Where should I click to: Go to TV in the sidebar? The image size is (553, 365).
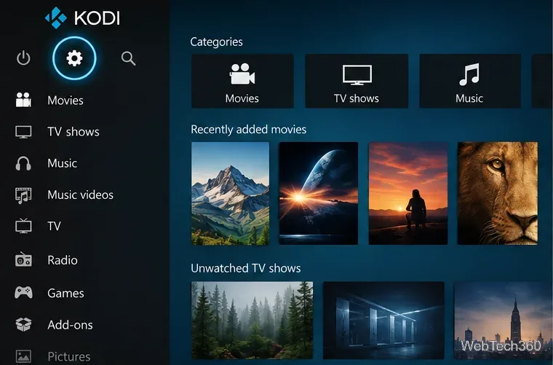click(x=54, y=226)
